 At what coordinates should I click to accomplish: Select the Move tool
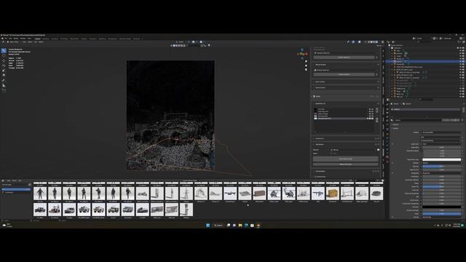pyautogui.click(x=4, y=60)
